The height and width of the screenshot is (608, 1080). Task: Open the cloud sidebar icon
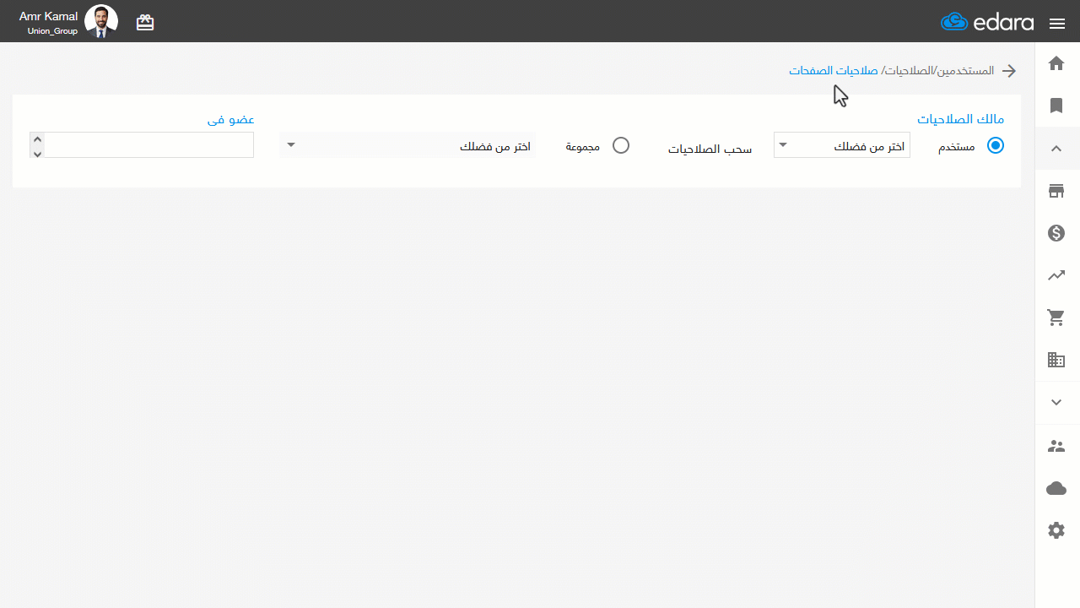tap(1056, 488)
